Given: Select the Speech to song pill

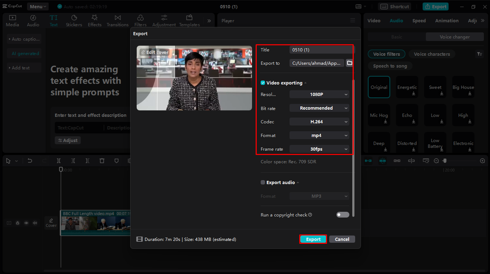Looking at the screenshot, I should point(390,66).
